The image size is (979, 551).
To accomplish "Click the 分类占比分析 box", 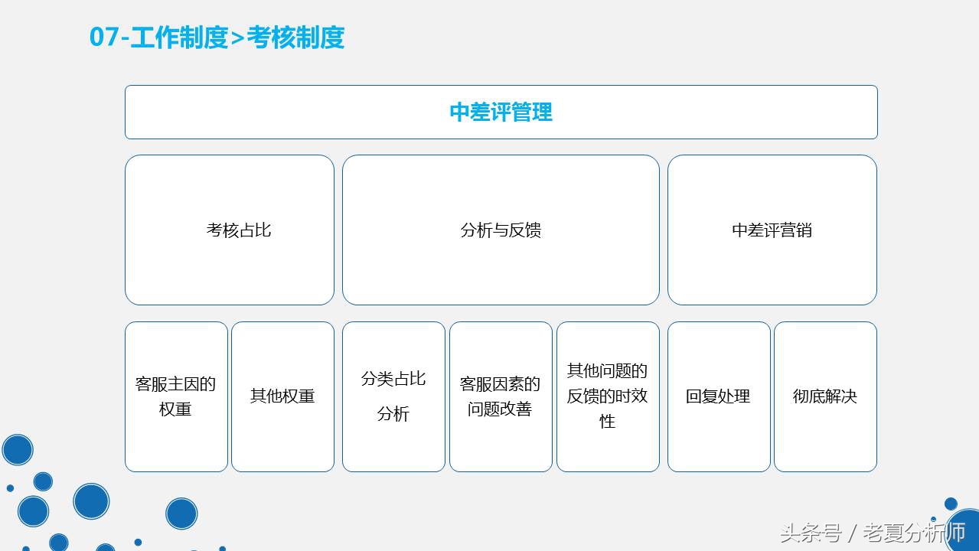I will [393, 396].
